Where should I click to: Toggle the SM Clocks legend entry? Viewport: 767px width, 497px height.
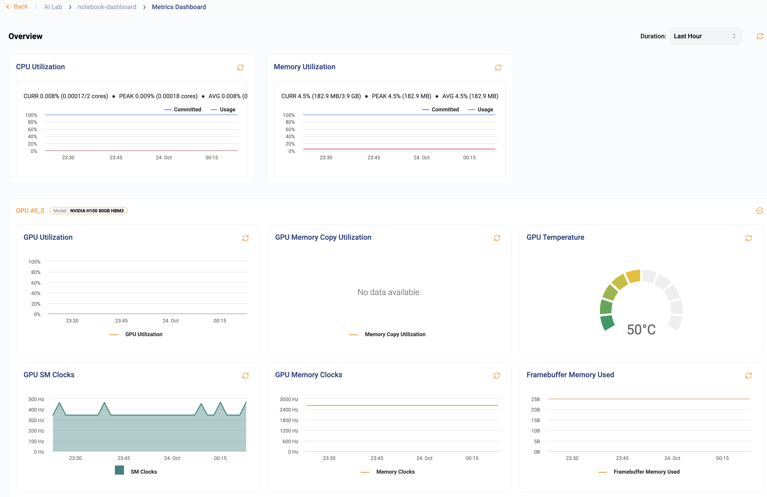(x=137, y=471)
